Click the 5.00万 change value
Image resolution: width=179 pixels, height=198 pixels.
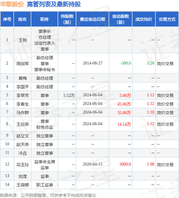pyautogui.click(x=125, y=95)
